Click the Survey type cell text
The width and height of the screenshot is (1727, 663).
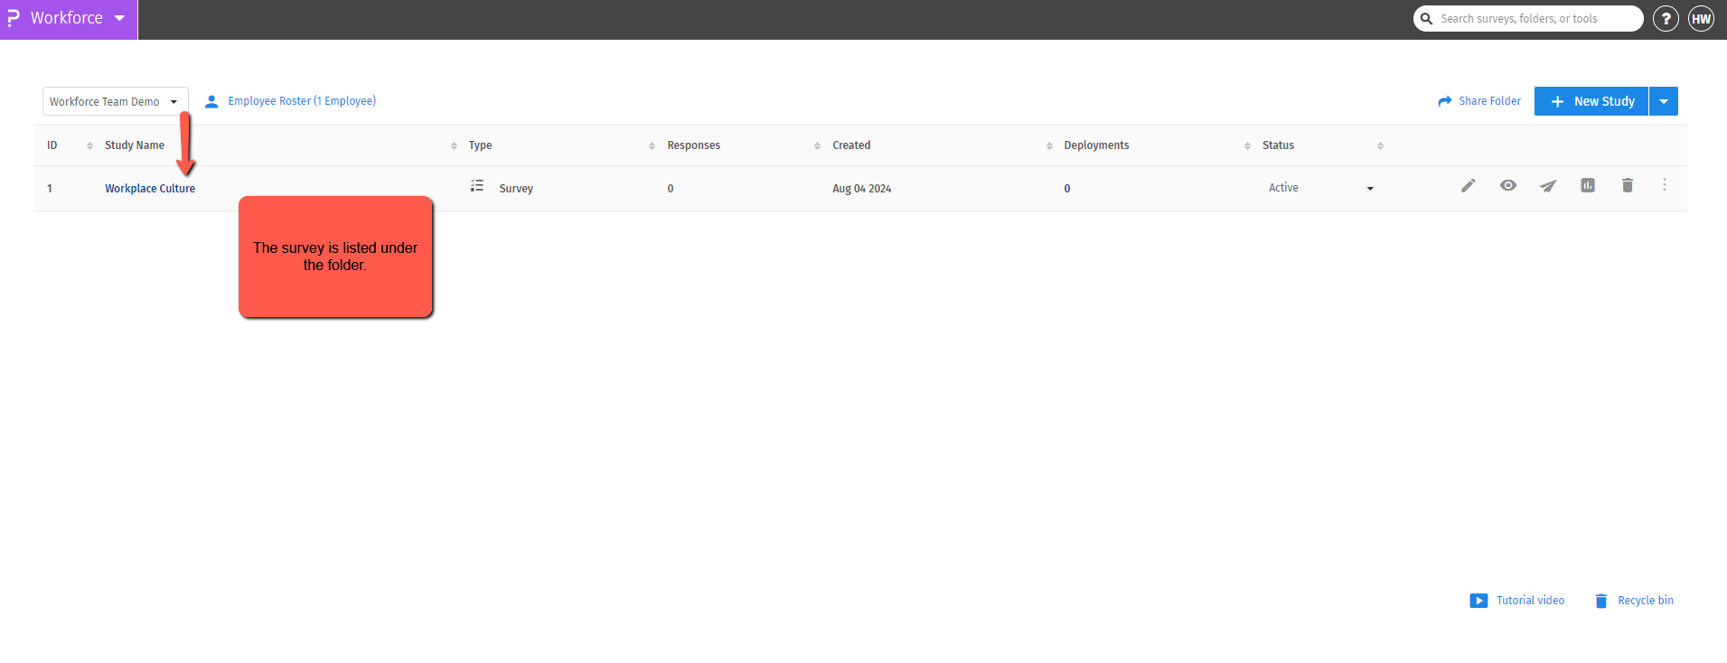tap(516, 189)
